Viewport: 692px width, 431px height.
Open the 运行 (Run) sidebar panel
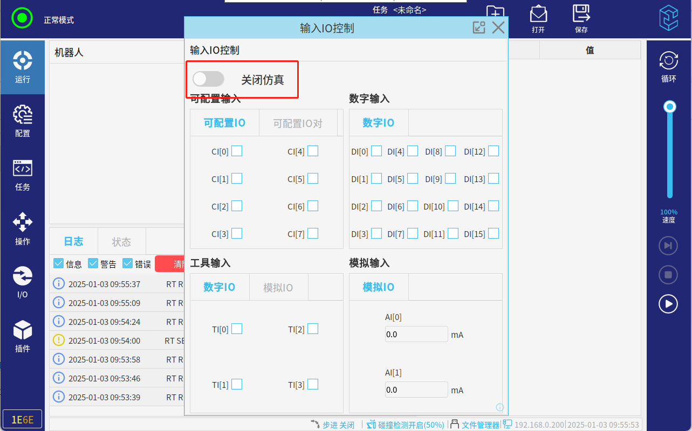pyautogui.click(x=22, y=67)
